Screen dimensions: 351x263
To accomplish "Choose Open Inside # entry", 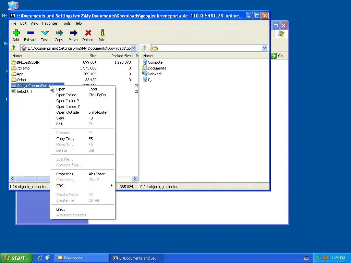I will (83, 107).
